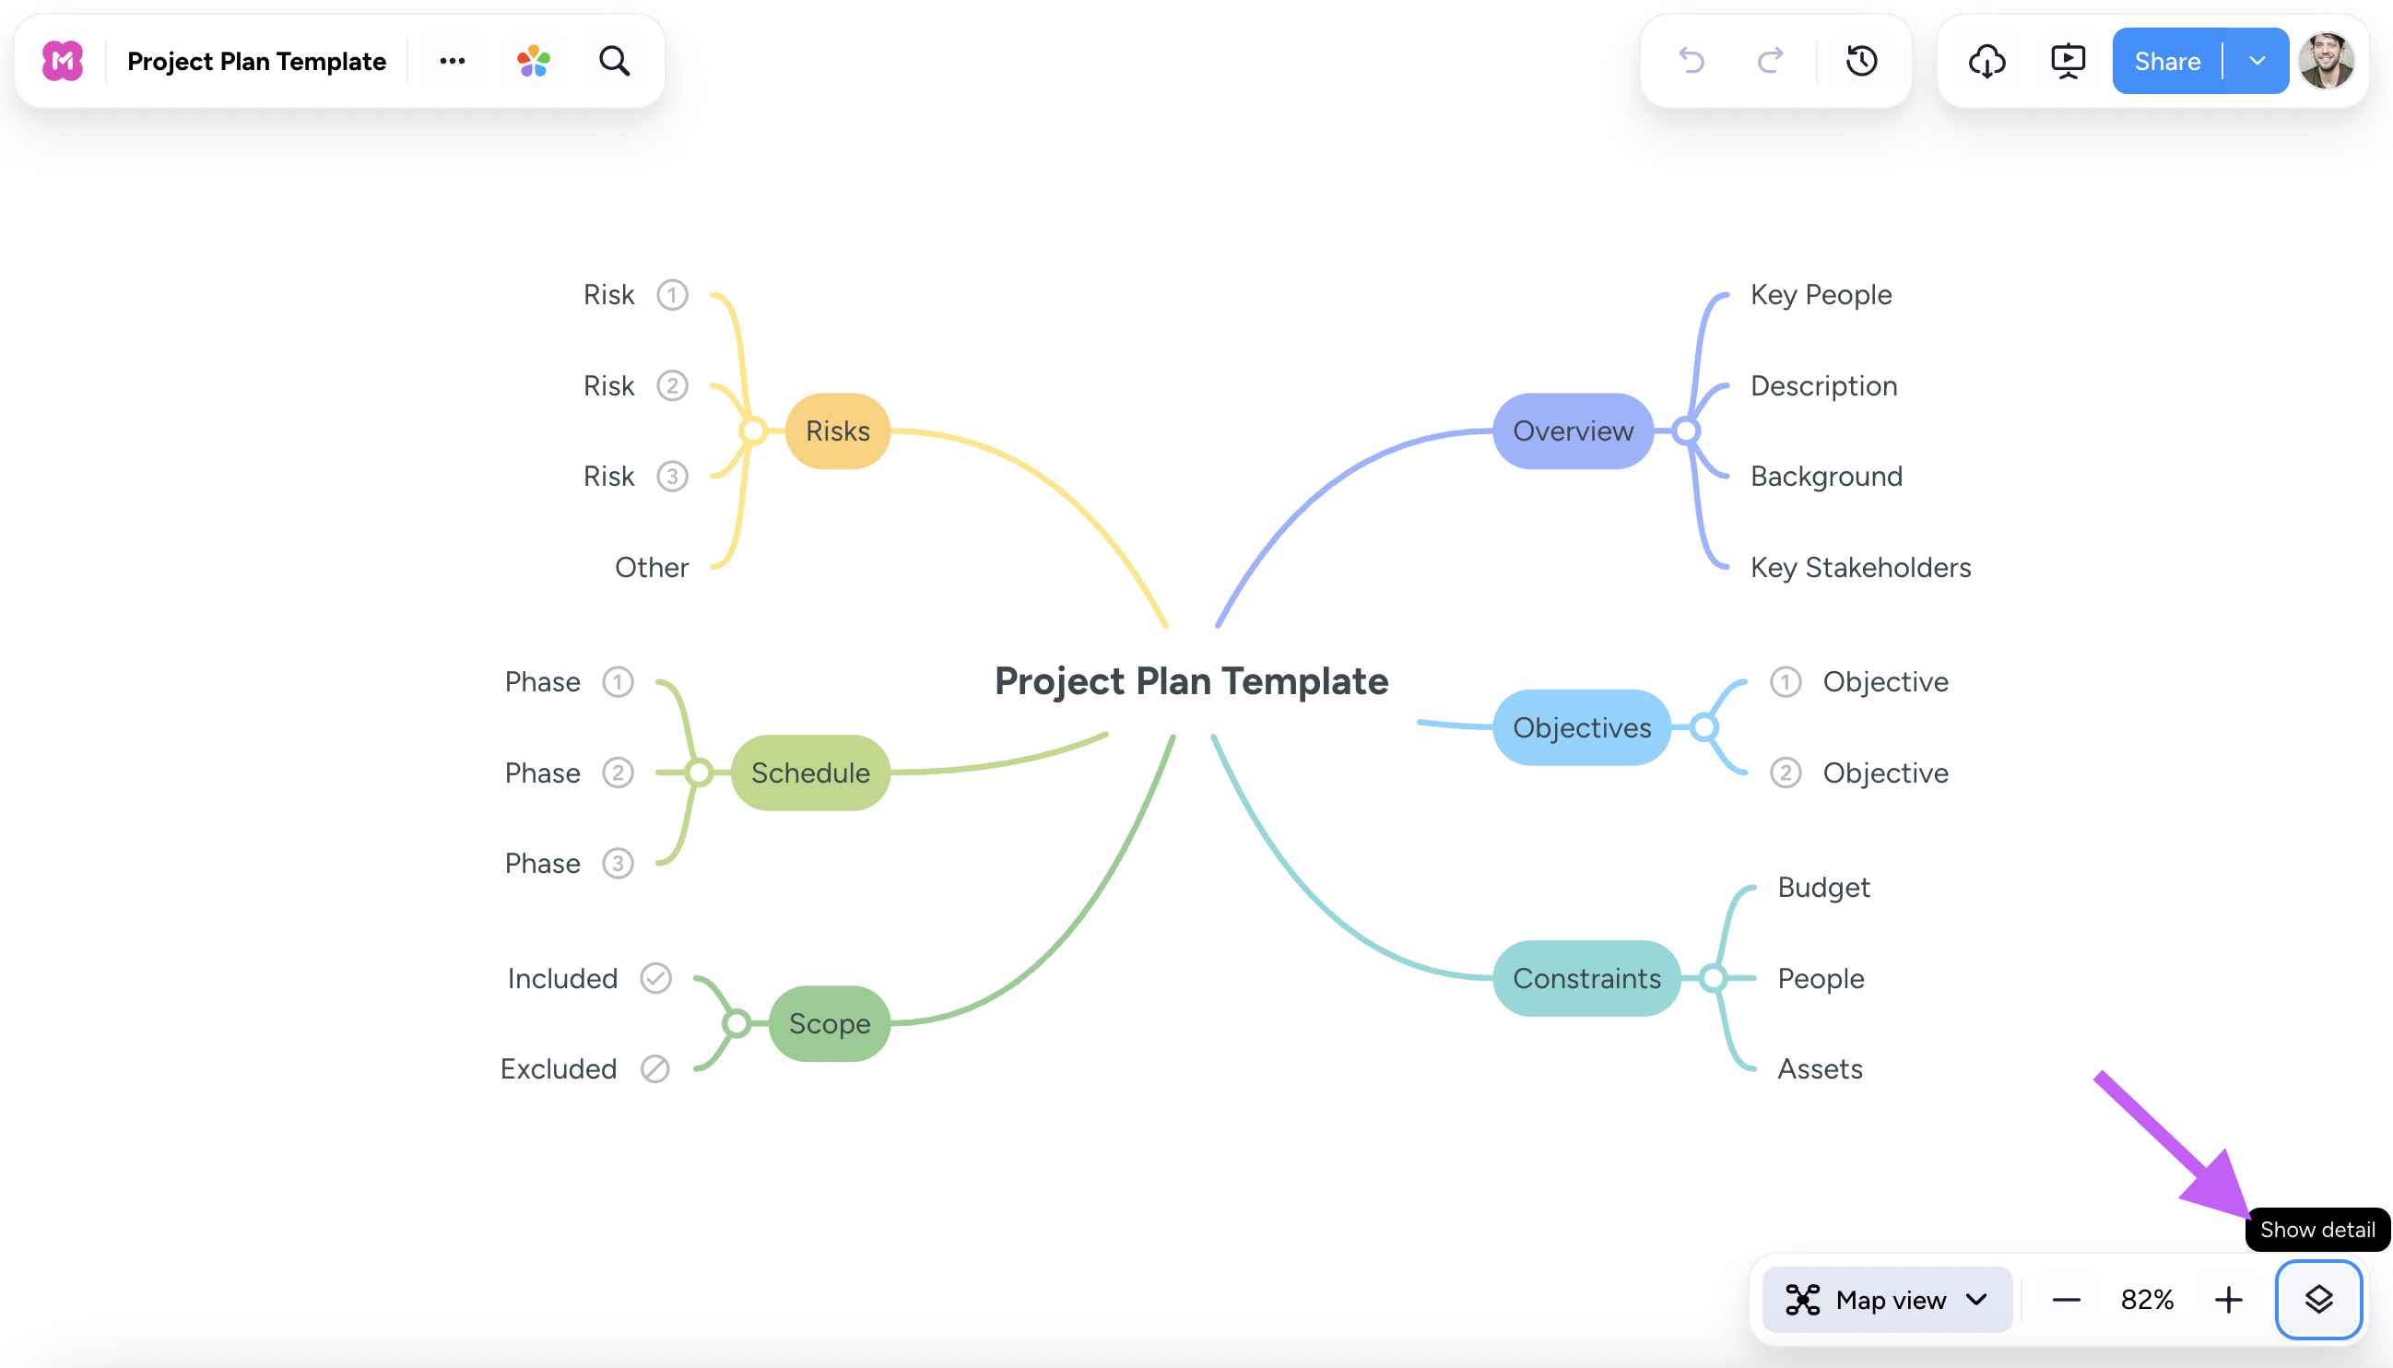
Task: Start presentation mode icon
Action: [2068, 61]
